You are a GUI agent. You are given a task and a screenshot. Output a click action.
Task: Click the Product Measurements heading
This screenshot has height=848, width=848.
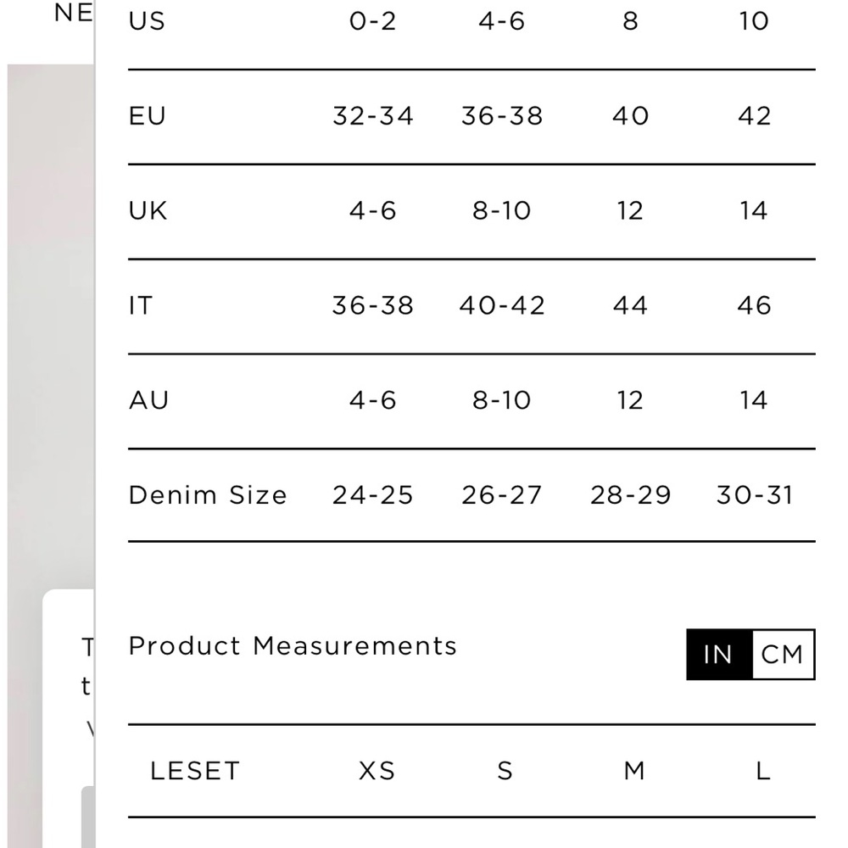click(293, 645)
